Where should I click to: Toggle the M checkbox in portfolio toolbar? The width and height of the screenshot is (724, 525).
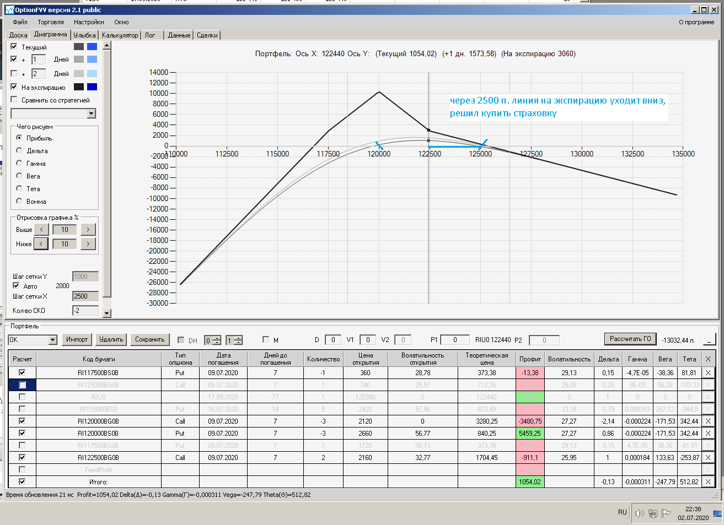[x=266, y=339]
